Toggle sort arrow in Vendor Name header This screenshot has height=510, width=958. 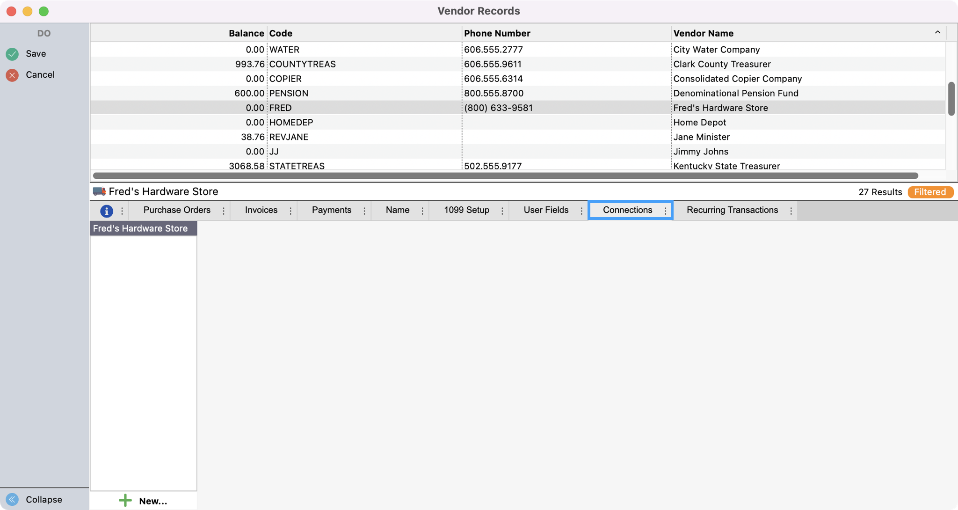[937, 32]
